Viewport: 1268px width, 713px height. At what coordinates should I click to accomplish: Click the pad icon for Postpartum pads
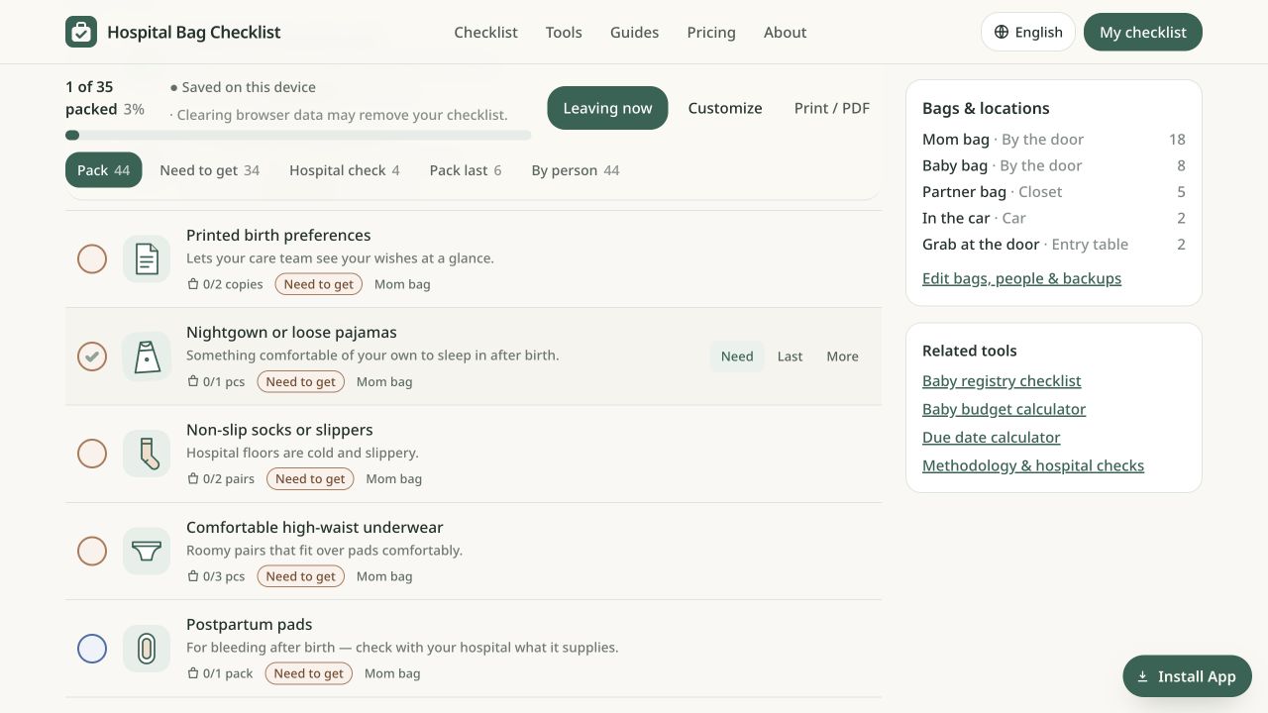click(147, 649)
